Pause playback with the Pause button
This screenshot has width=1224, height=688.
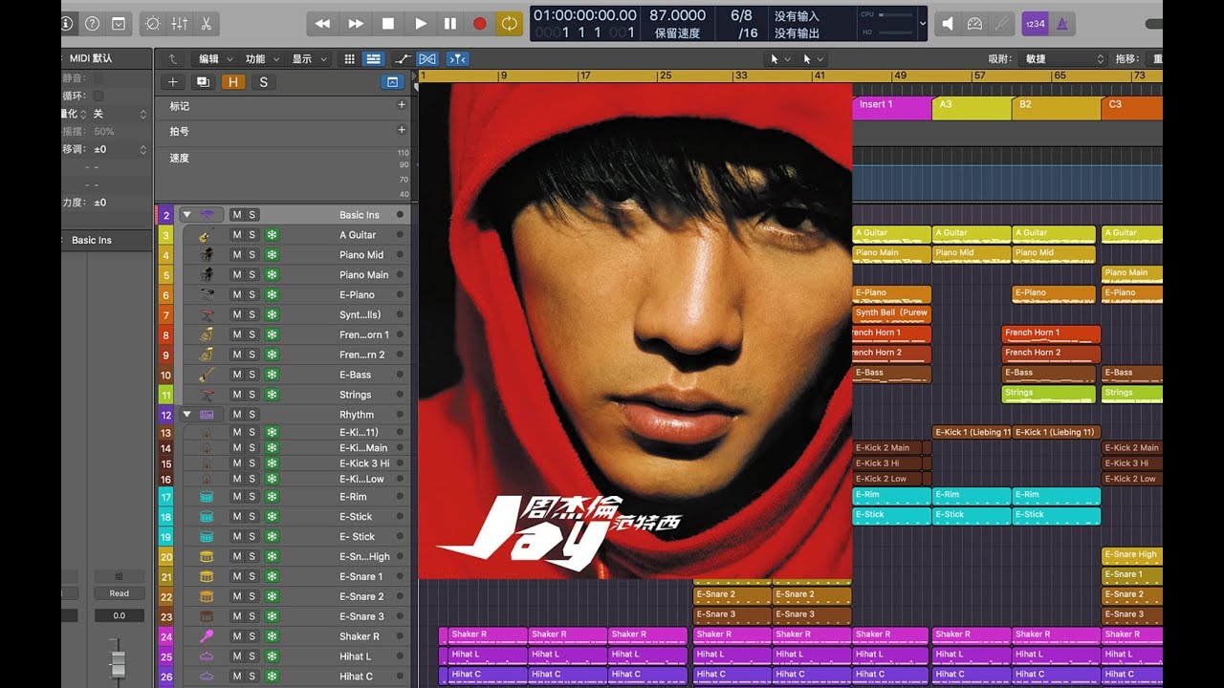pyautogui.click(x=450, y=23)
